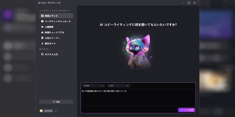This screenshot has height=117, width=235.
Task: Click the film reel icon beside 映画とテレビ
Action: coord(42,16)
